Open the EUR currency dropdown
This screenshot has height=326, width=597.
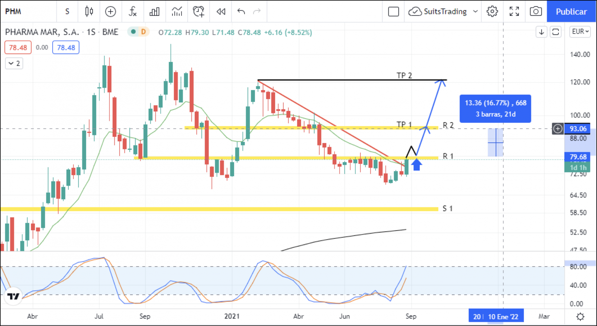580,32
